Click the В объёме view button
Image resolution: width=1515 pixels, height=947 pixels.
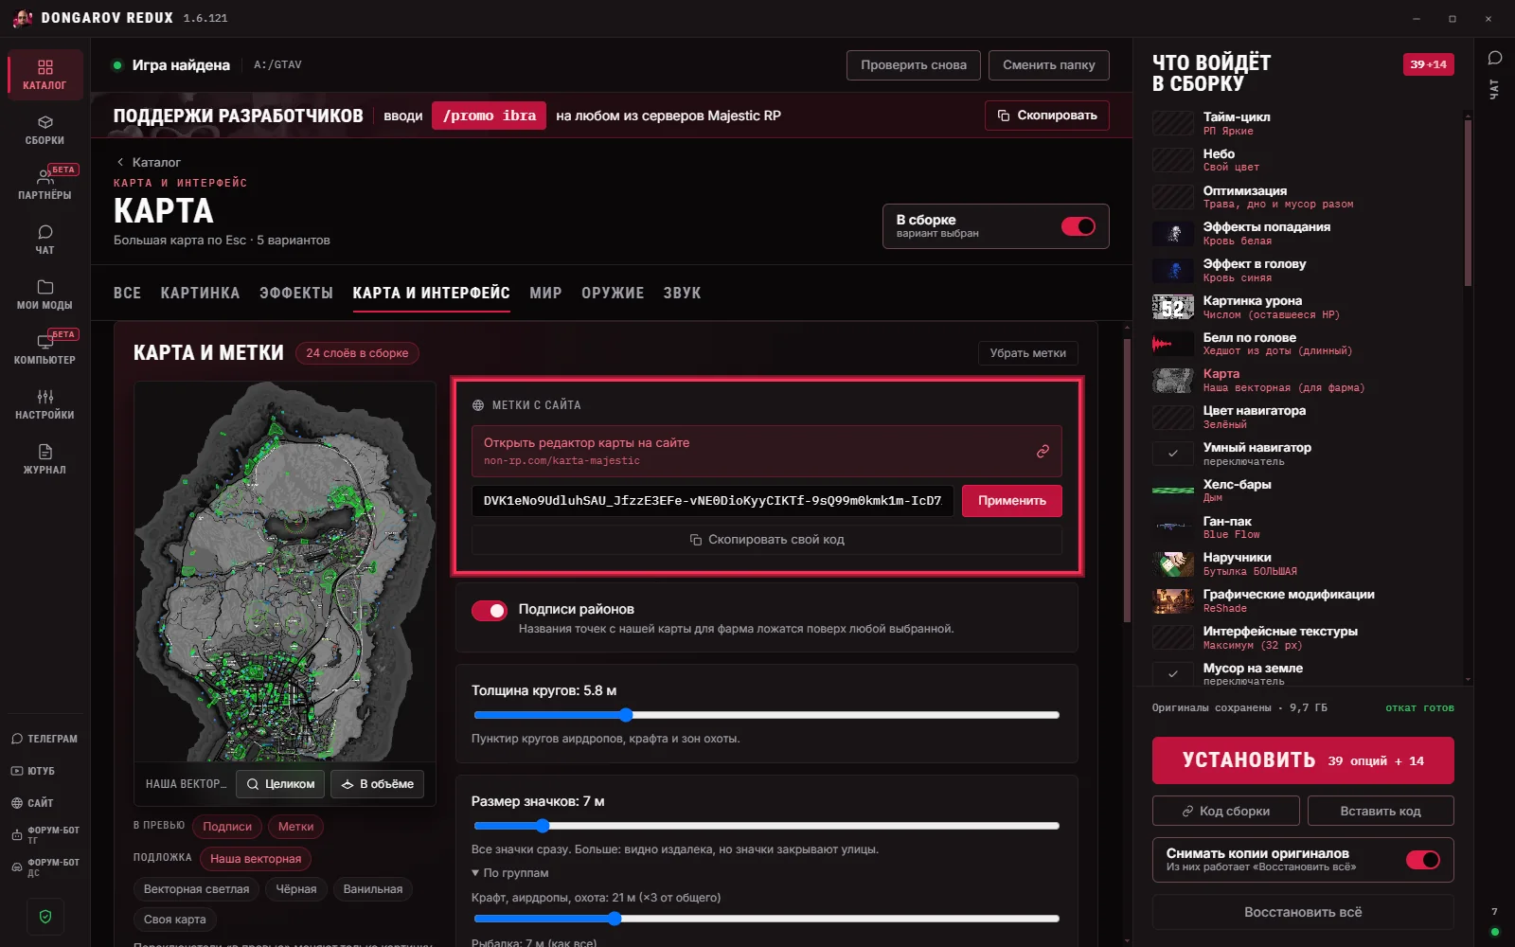point(377,784)
